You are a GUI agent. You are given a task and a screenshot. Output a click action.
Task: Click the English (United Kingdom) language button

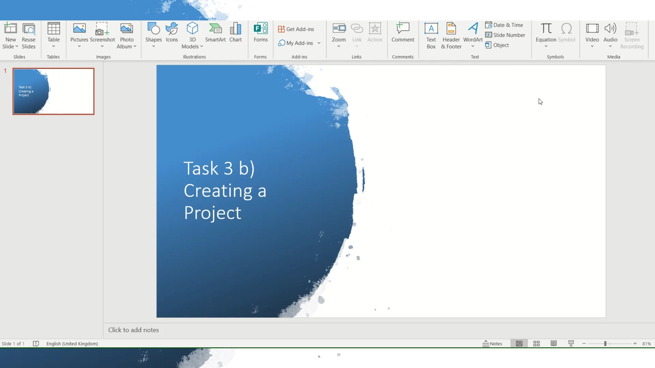72,343
